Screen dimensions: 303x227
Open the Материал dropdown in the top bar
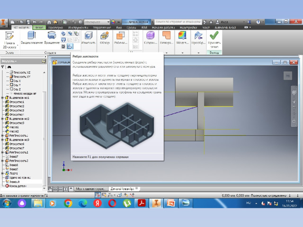pyautogui.click(x=97, y=22)
